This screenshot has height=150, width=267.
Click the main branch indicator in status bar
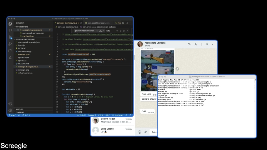pos(12,115)
